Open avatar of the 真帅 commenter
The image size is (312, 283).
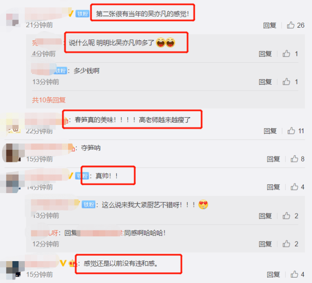click(12, 182)
